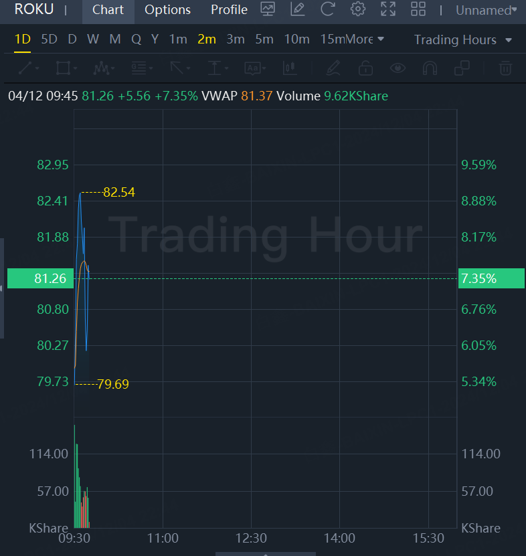
Task: Open the drawing edit tool
Action: tap(298, 9)
